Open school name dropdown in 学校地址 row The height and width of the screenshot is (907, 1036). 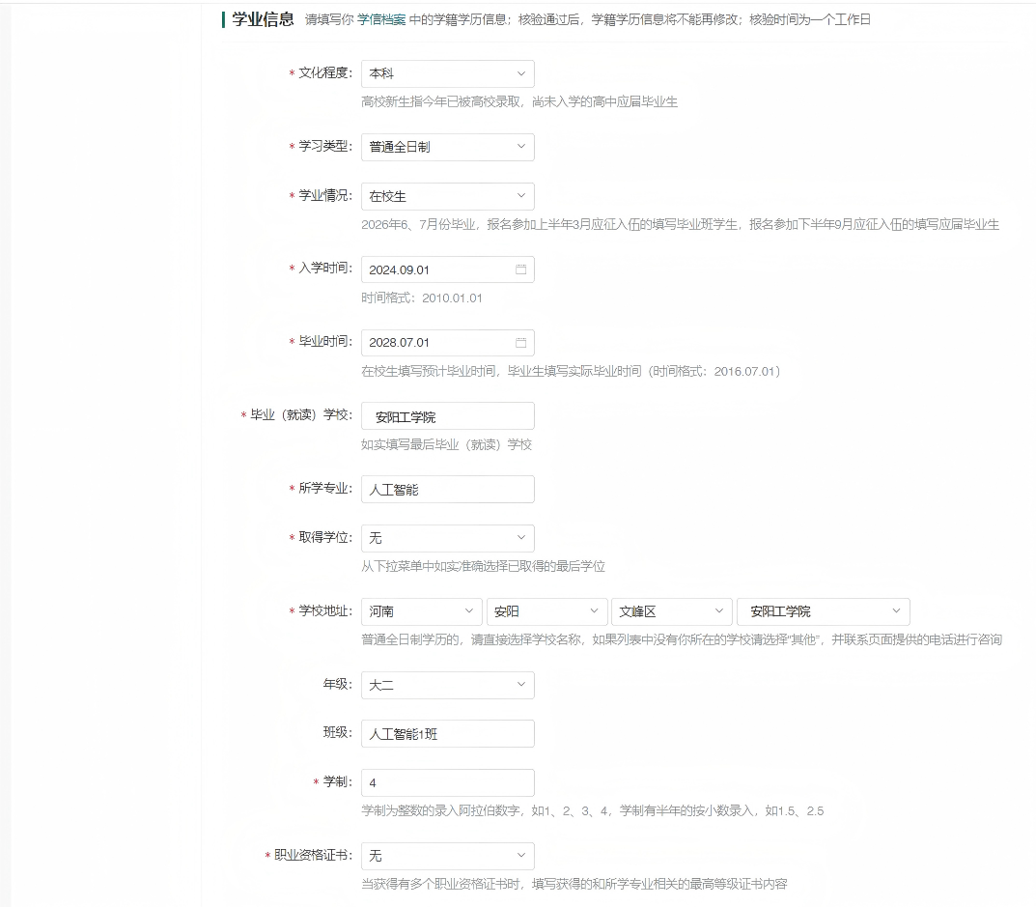pos(823,611)
